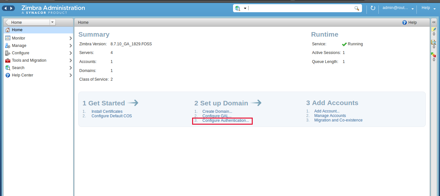Click the Active Sessions: label
Viewport: 440px width, 196px height.
[326, 53]
